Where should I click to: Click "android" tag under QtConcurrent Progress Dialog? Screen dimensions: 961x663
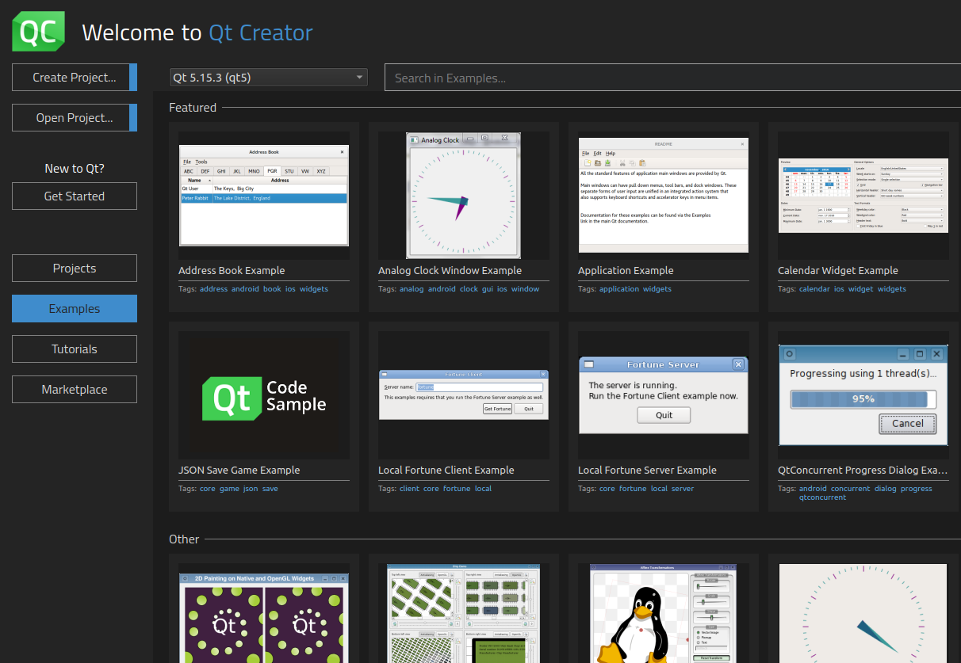coord(813,489)
